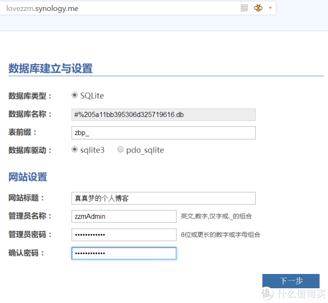Click the bee extension icon
Viewport: 328px width, 303px height.
click(258, 8)
